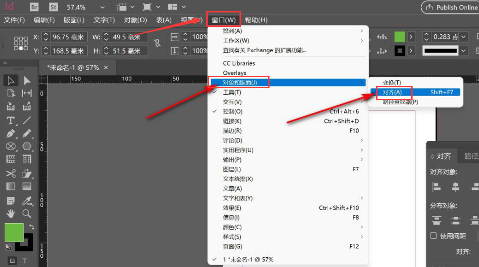Select the Zoom tool
Viewport: 479px width, 267px height.
27,213
